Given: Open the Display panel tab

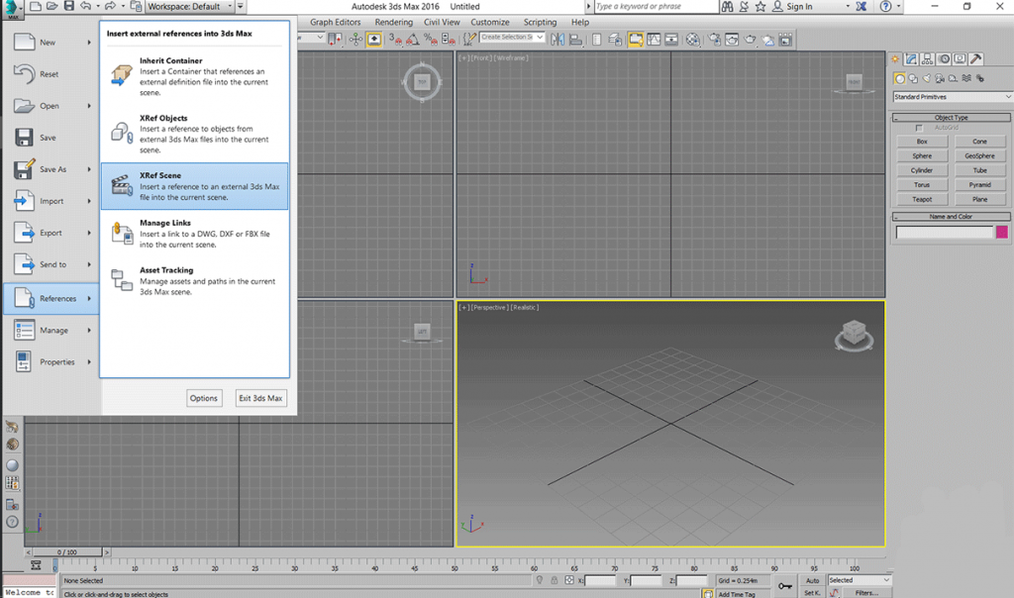Looking at the screenshot, I should [x=960, y=58].
